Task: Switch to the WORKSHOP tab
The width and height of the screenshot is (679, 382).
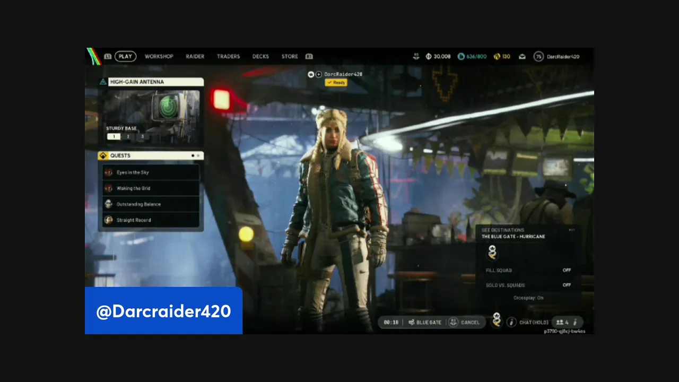Action: click(159, 56)
